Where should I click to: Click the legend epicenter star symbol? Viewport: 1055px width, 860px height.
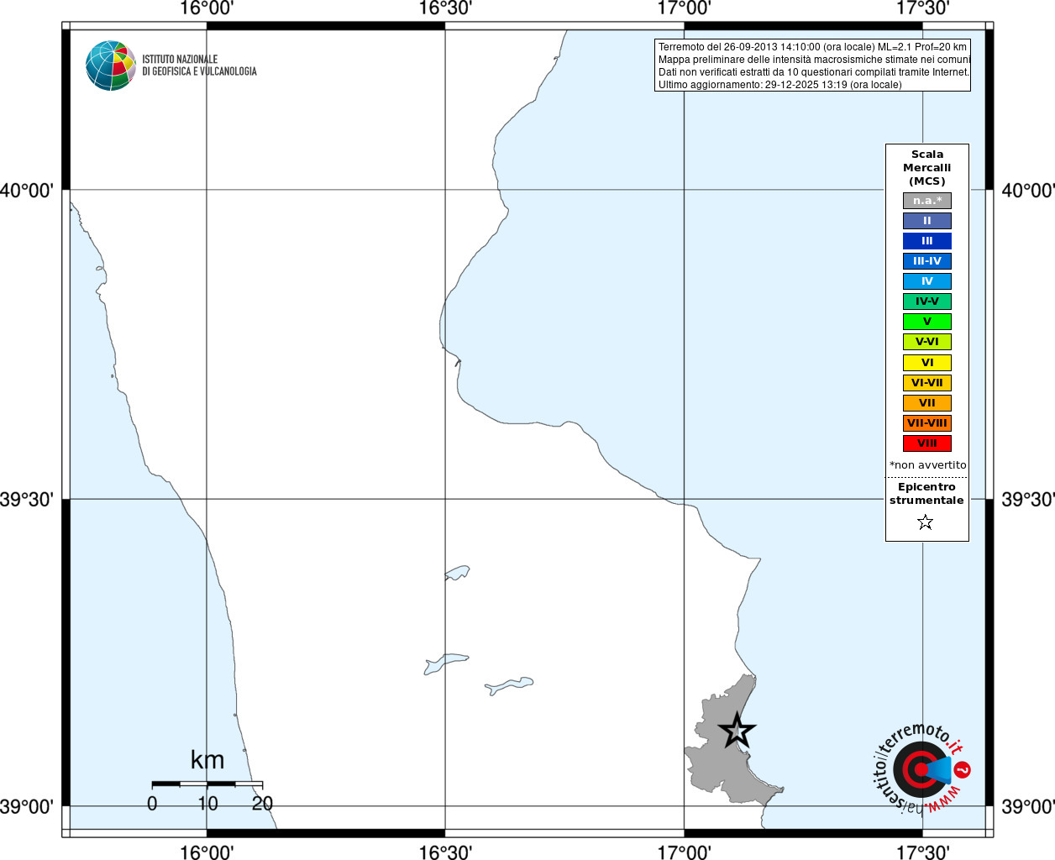point(926,522)
